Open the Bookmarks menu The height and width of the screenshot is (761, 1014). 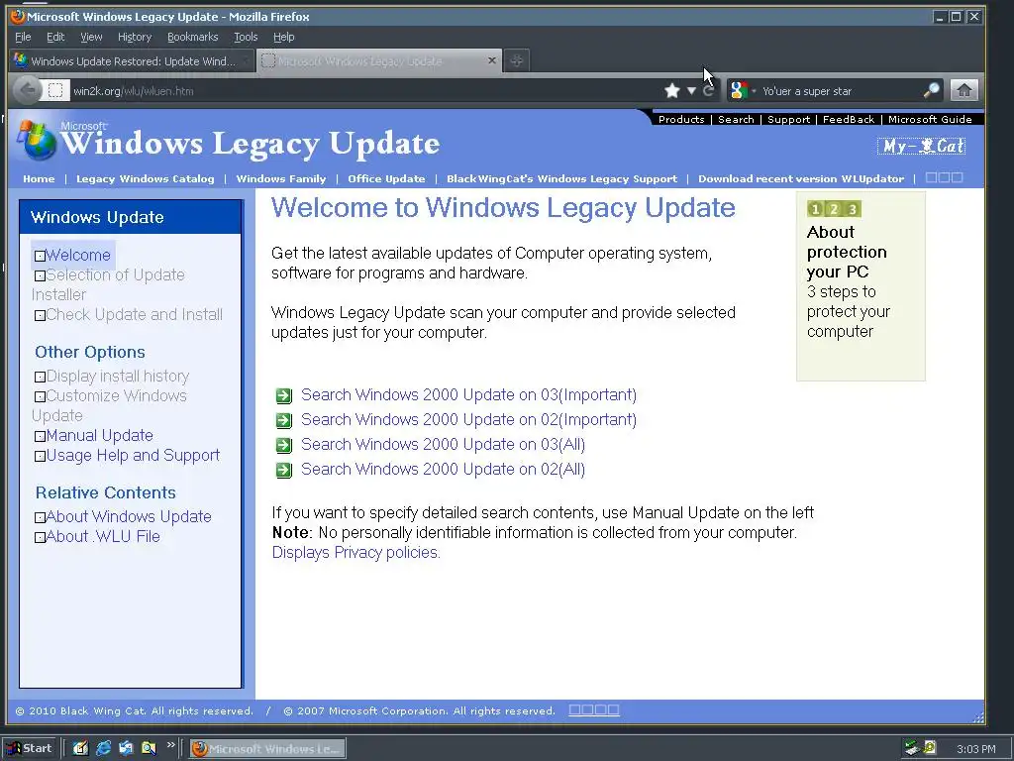(193, 37)
